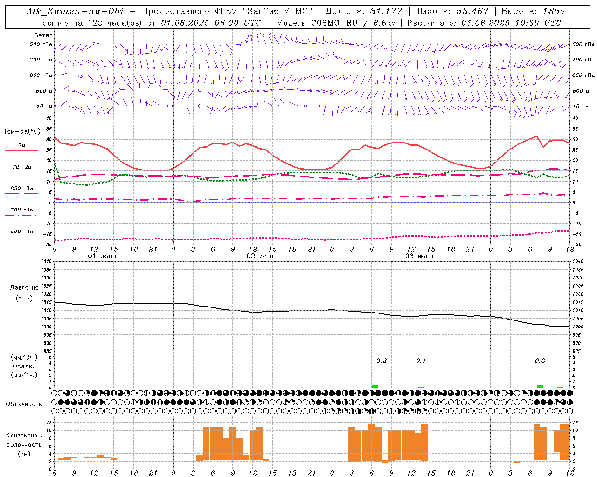Viewport: 597px width, 477px height.
Task: Click the Рассчитано: 01.06.2025 10:39 UTC timestamp
Action: (484, 23)
